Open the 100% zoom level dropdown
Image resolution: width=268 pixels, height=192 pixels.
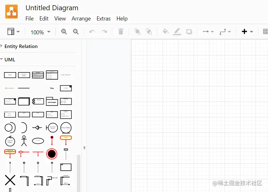point(41,32)
